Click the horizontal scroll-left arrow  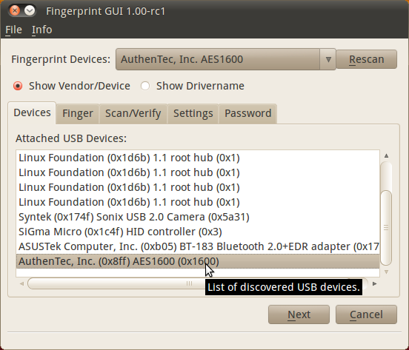pyautogui.click(x=21, y=283)
